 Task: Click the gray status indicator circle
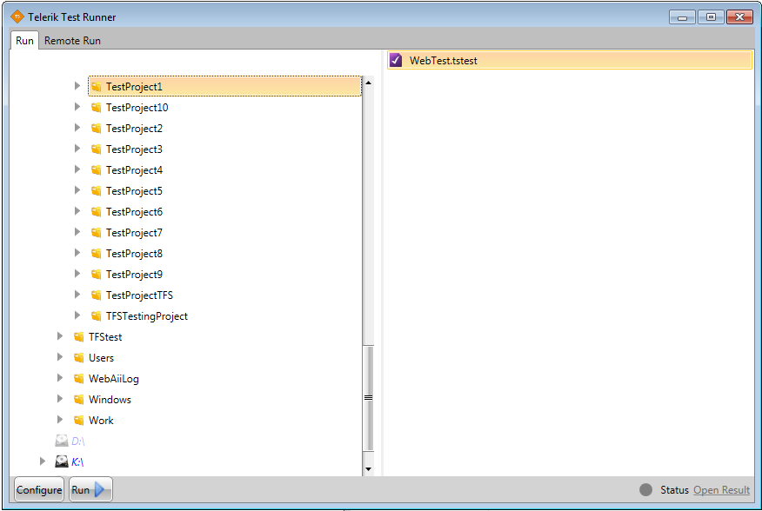[645, 489]
